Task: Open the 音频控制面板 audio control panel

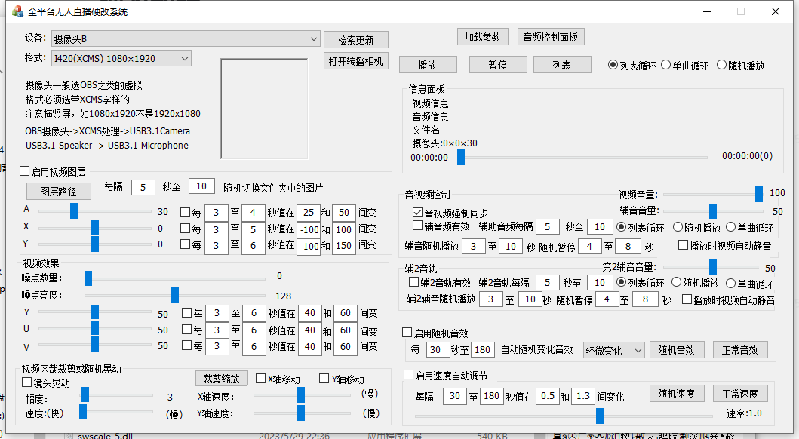Action: pos(551,37)
